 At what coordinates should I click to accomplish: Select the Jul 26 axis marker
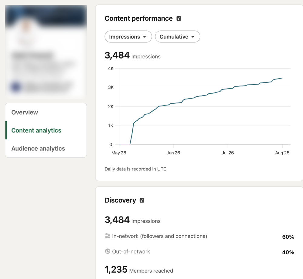tap(228, 153)
